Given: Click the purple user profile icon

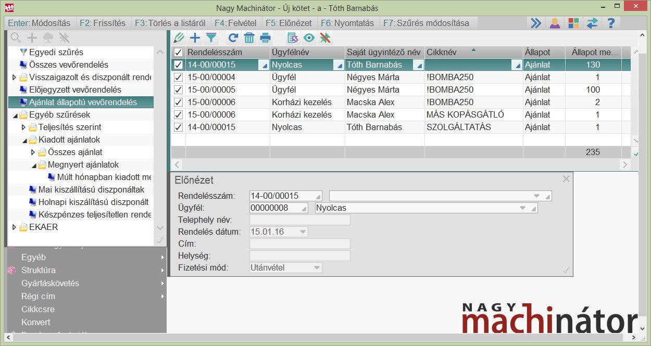Looking at the screenshot, I should click(555, 23).
